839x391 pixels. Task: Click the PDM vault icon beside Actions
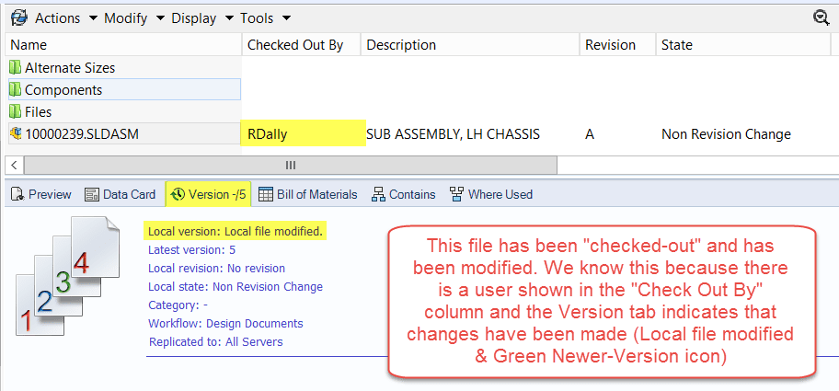17,18
